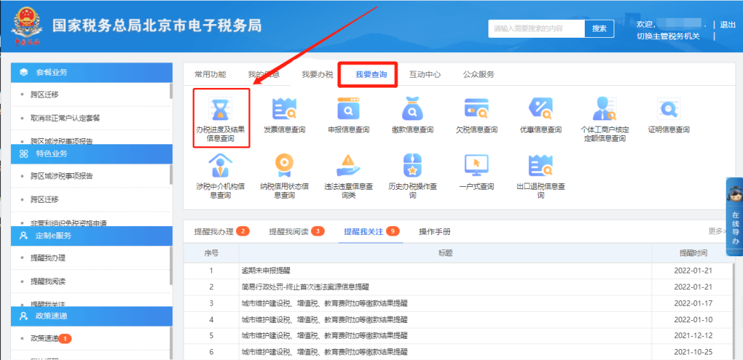Viewport: 743px width, 360px height.
Task: Click the 标题 column header
Action: [445, 253]
